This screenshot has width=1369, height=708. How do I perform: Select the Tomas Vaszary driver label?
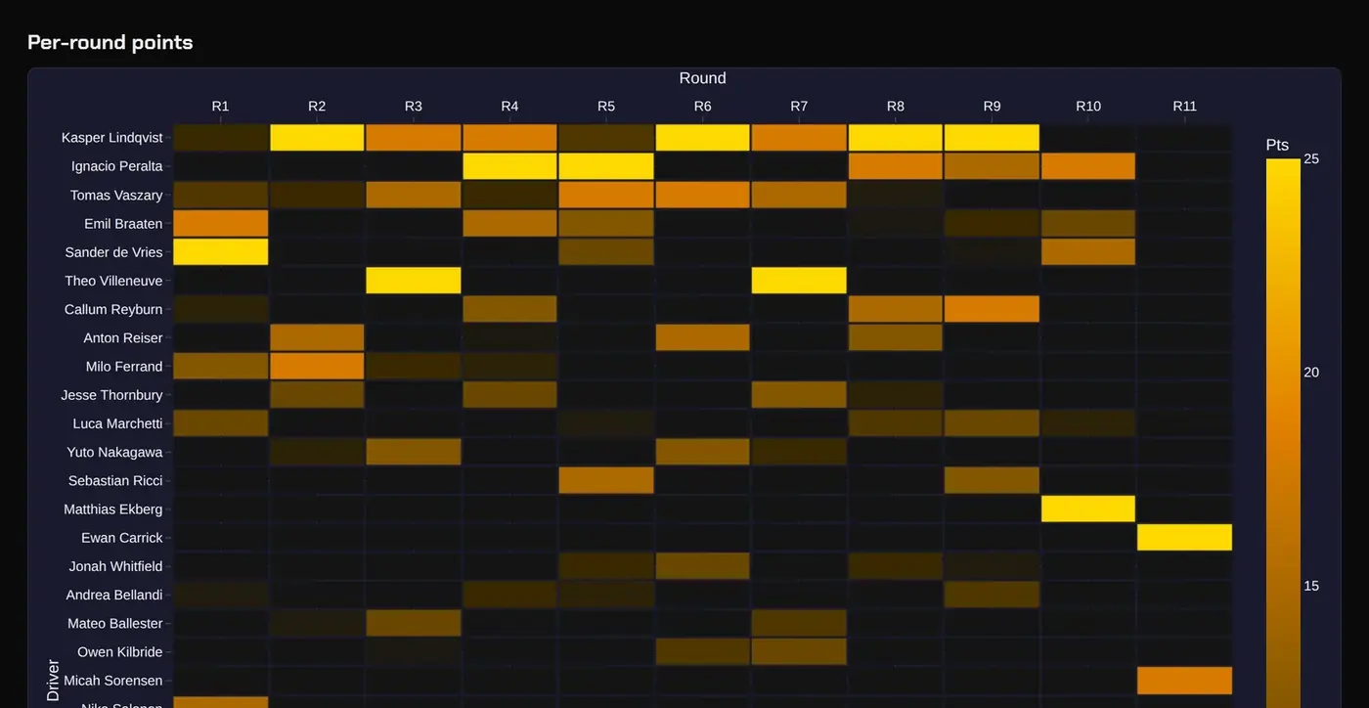(x=116, y=196)
